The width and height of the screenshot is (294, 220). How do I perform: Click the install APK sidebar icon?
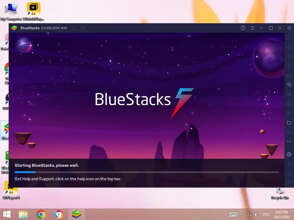coord(289,104)
